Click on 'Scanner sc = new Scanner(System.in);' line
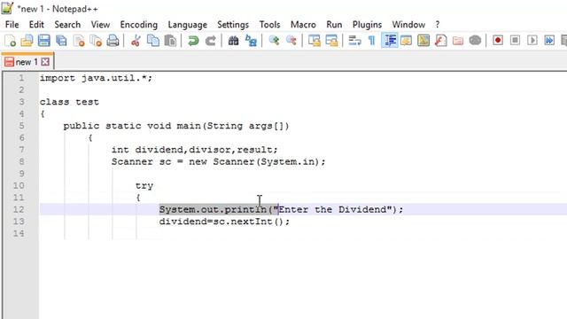567x319 pixels. pyautogui.click(x=219, y=161)
